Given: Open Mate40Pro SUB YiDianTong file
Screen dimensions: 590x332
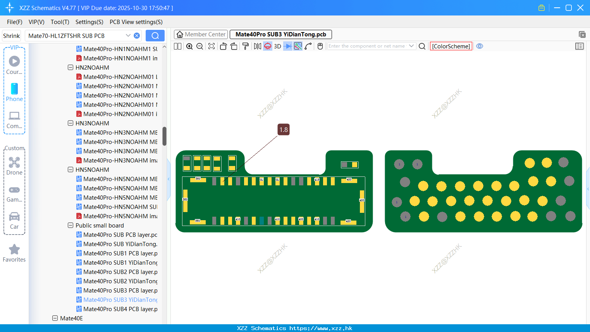Looking at the screenshot, I should (x=117, y=244).
